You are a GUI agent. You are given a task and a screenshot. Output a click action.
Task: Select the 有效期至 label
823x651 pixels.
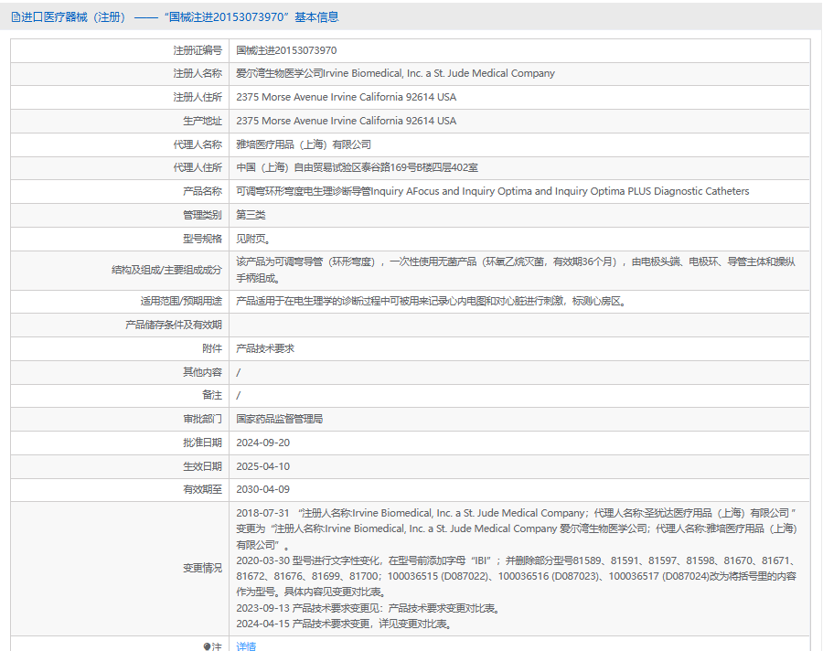click(x=202, y=489)
